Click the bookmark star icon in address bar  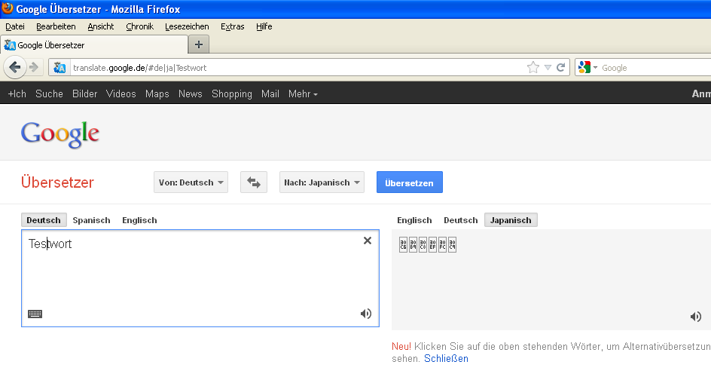(x=533, y=68)
